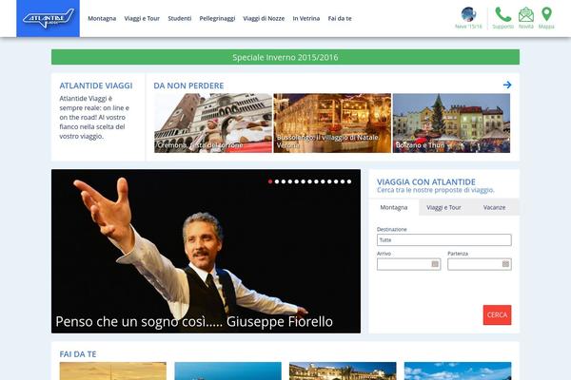The height and width of the screenshot is (380, 571).
Task: Go to Pellegrinaggi in the navigation
Action: [x=217, y=19]
